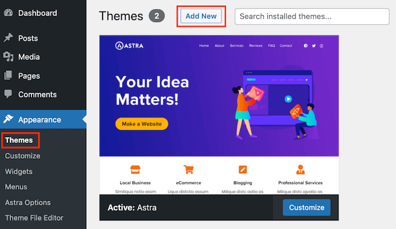This screenshot has height=229, width=396.
Task: Click the Local Business storefront icon
Action: click(x=135, y=170)
